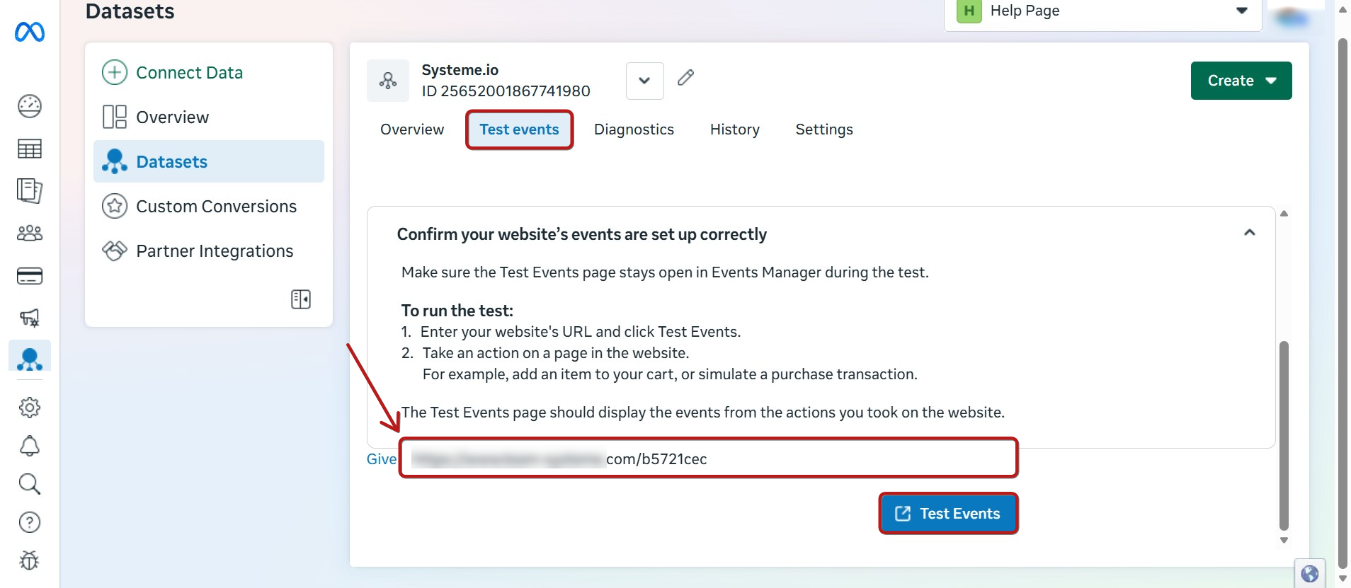Click the inner panel scroll up arrow
Screen dimensions: 1351x588
tap(1284, 213)
